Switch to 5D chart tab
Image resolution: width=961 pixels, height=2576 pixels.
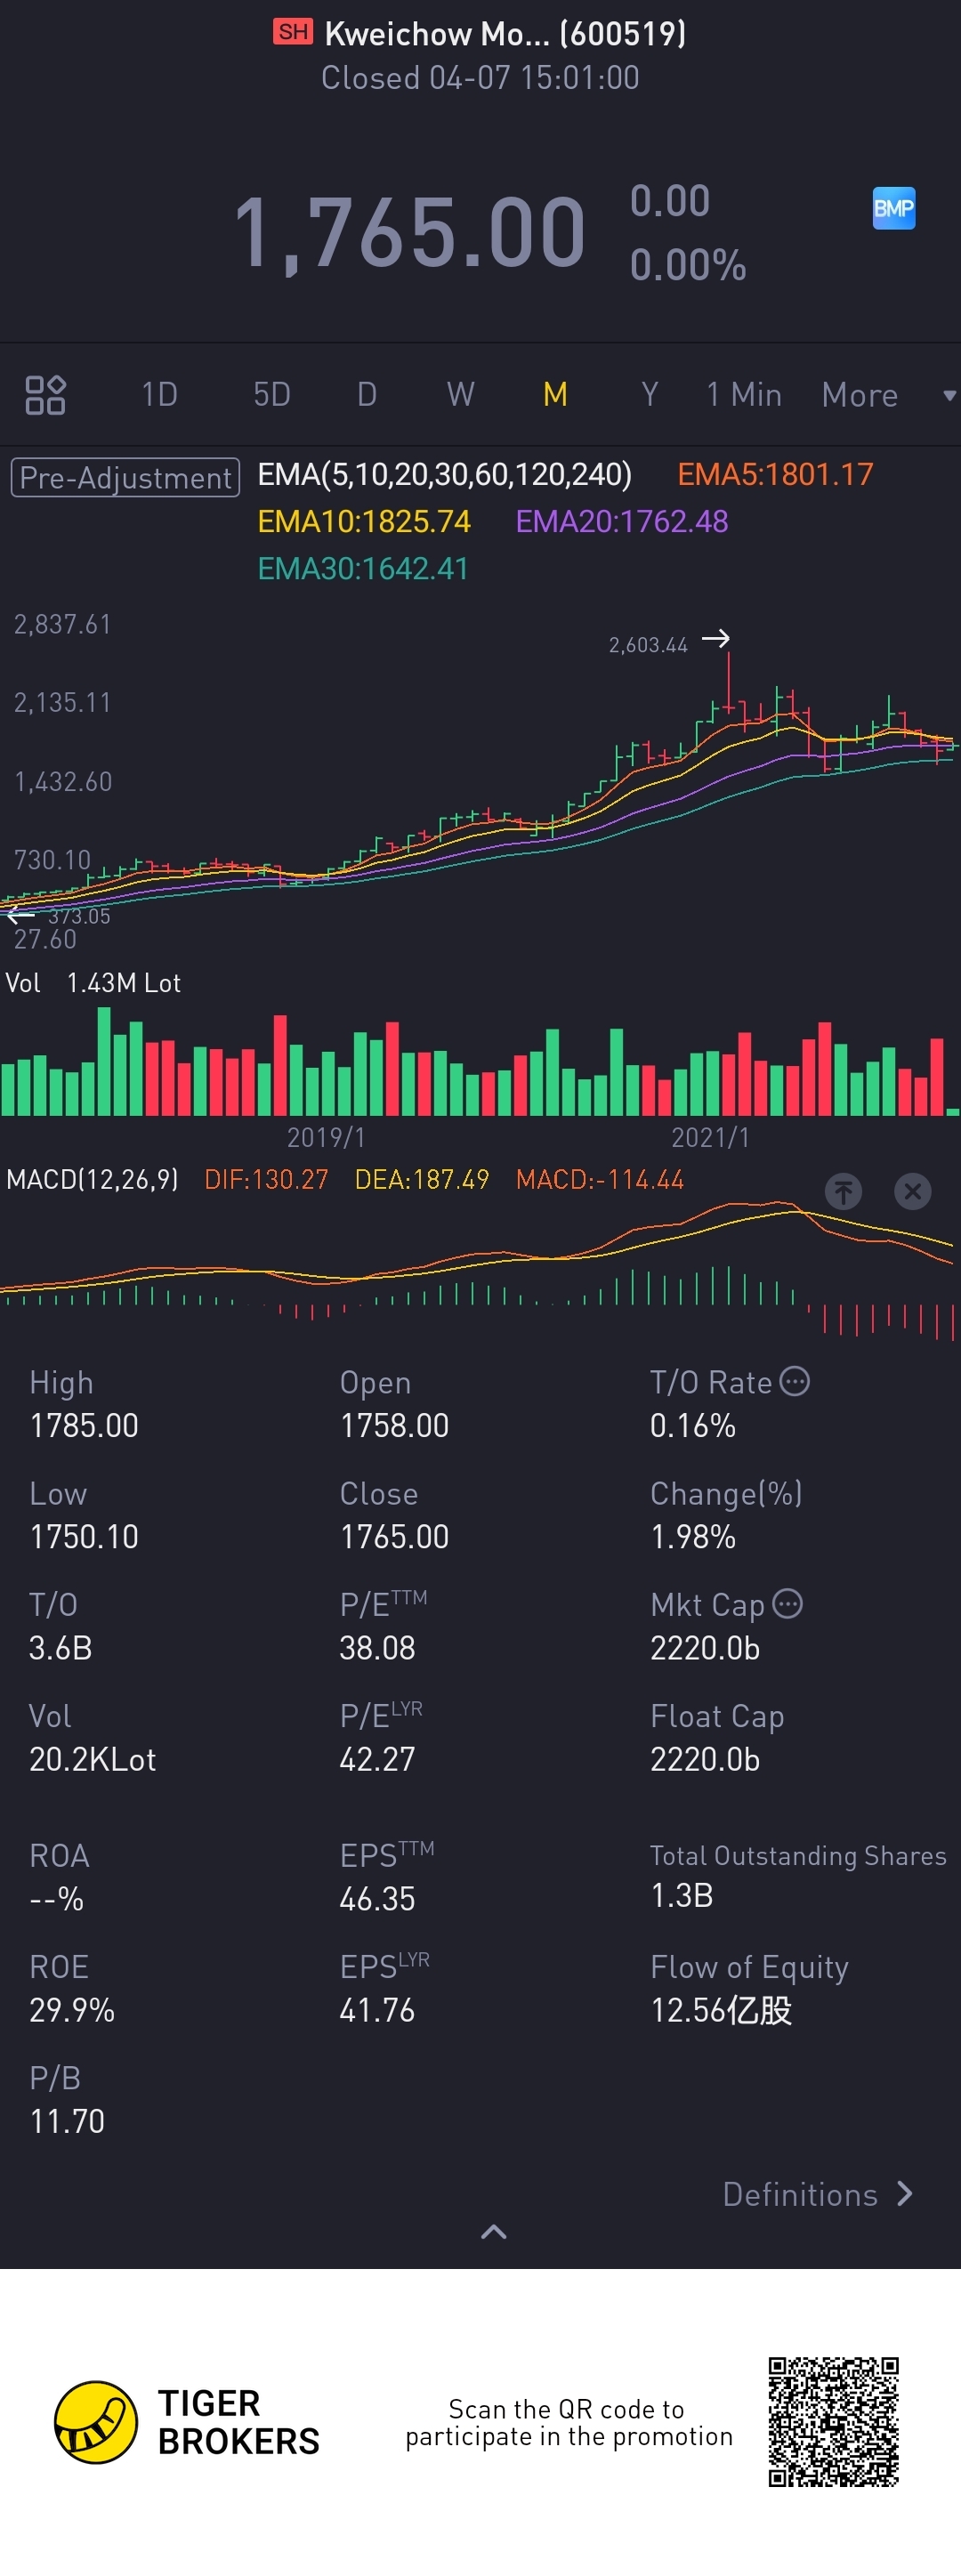272,394
